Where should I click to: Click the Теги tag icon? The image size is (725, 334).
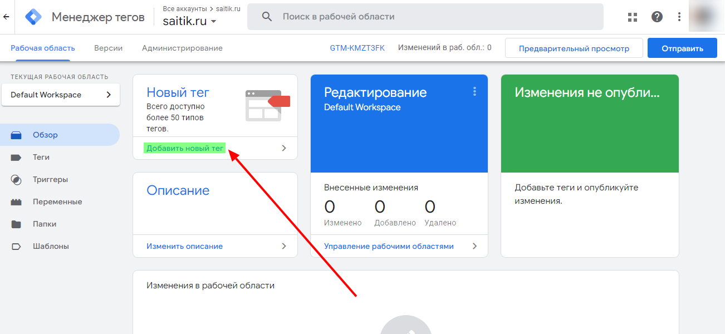(x=16, y=158)
